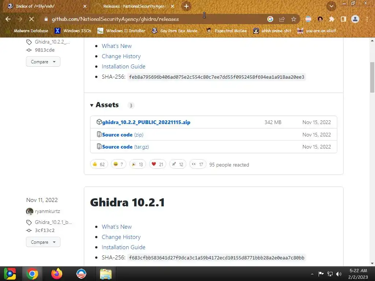This screenshot has height=281, width=375.
Task: Open File Explorer from taskbar
Action: 106,274
